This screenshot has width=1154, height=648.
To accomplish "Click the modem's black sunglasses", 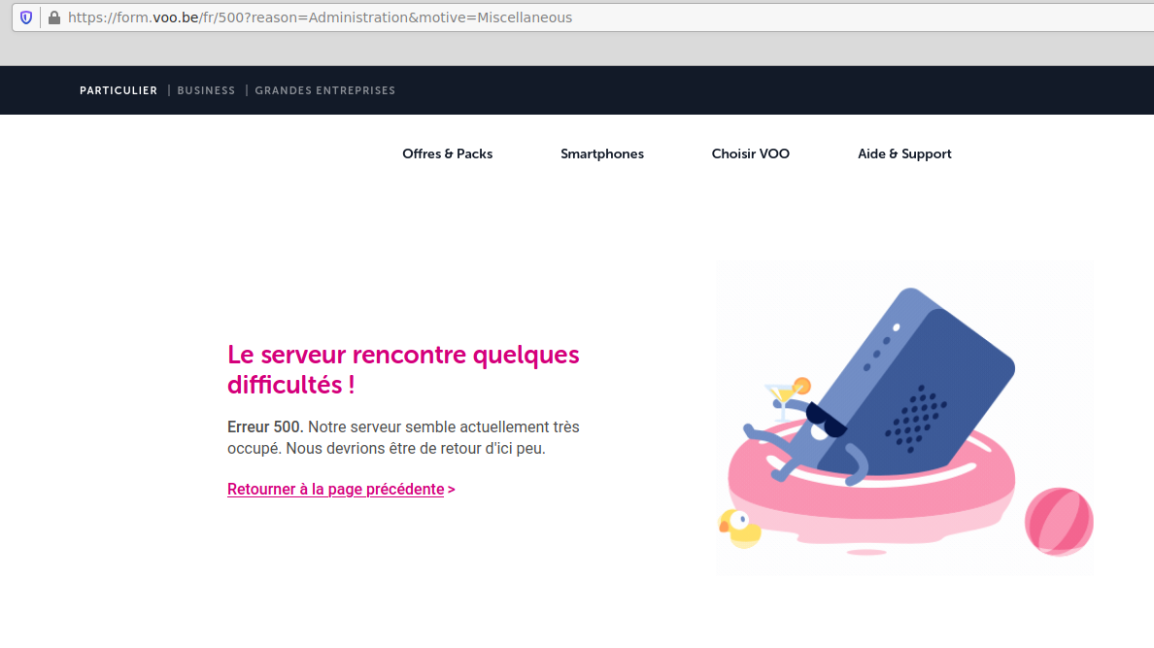I will pos(826,420).
